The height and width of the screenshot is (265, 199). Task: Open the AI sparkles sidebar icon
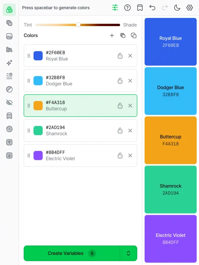click(x=9, y=63)
